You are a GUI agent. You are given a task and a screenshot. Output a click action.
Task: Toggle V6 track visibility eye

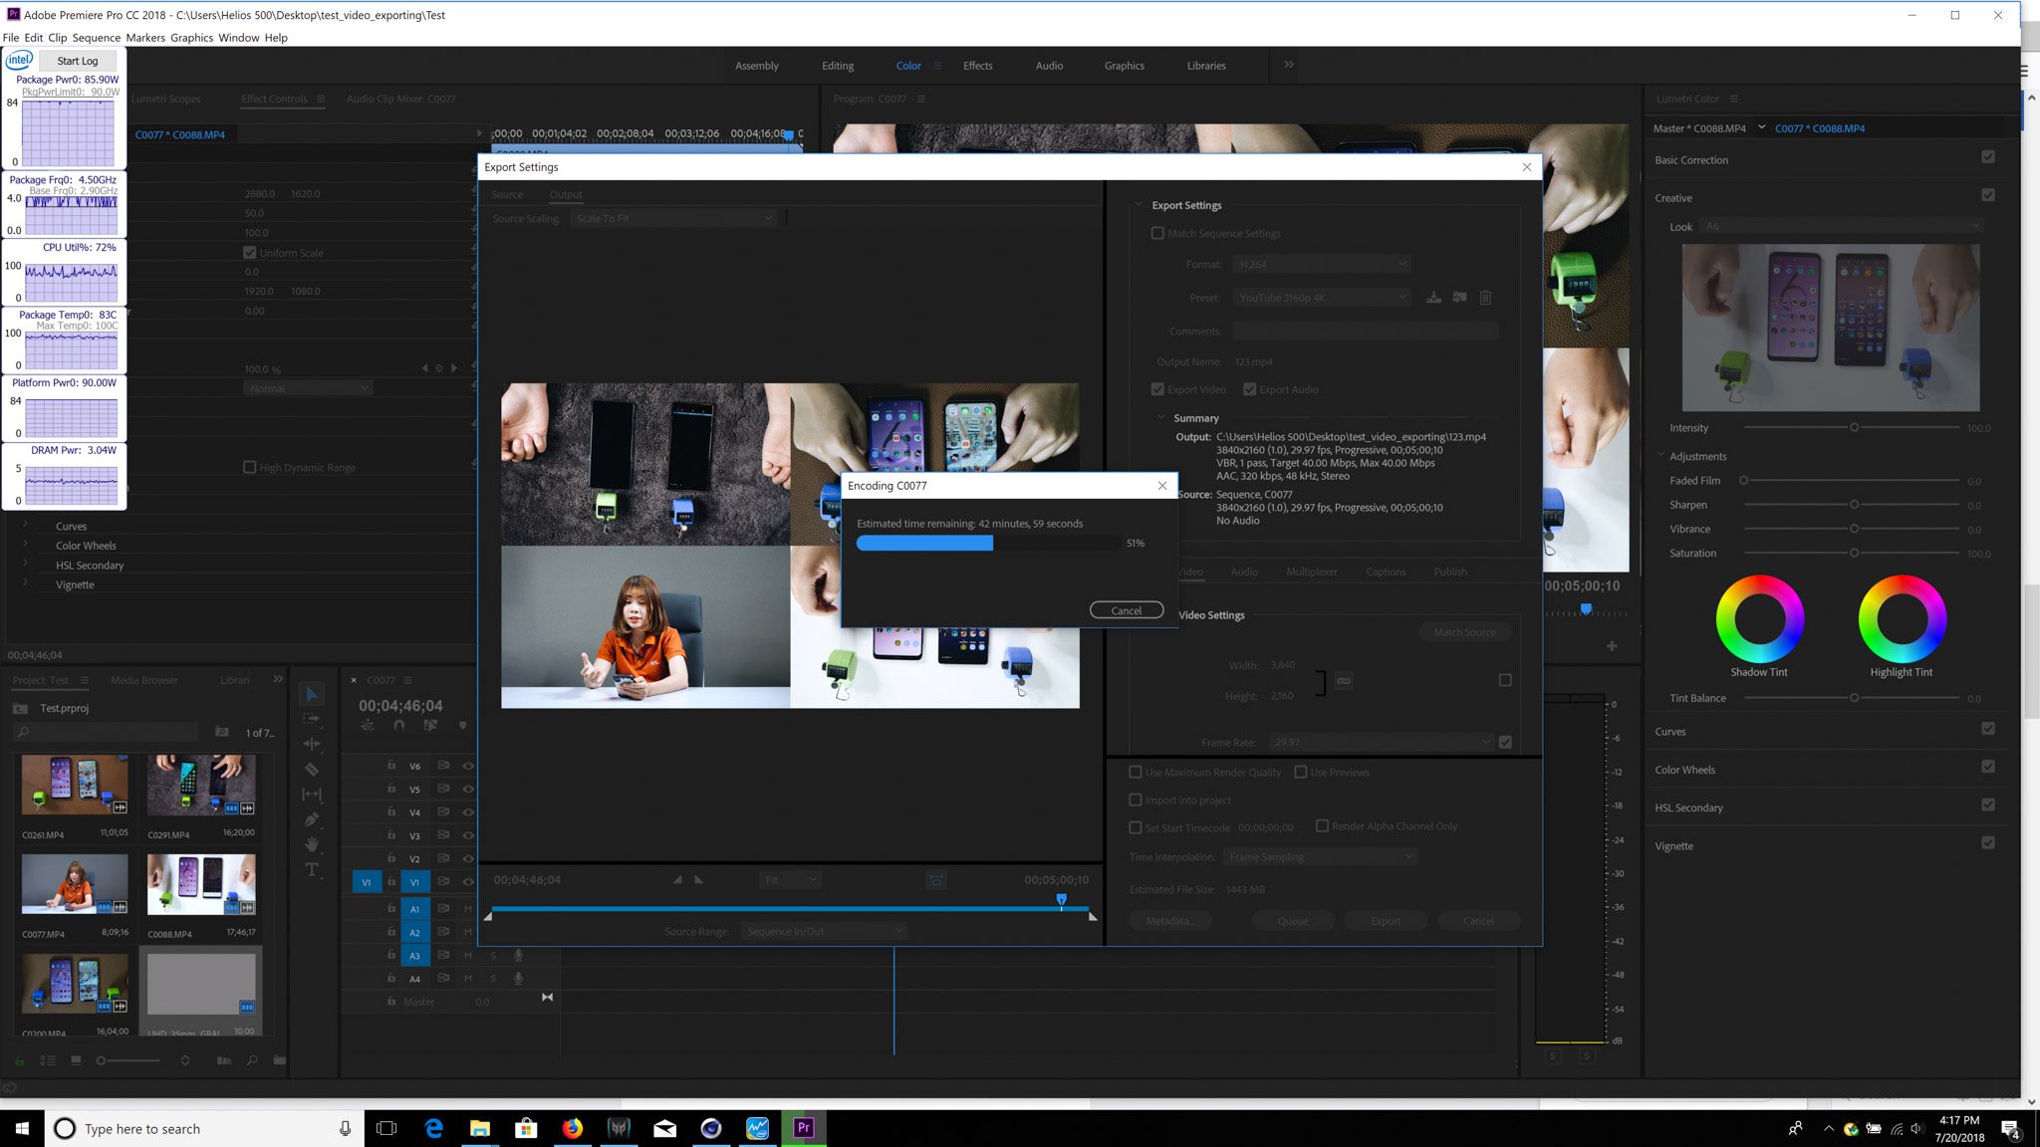pos(468,766)
